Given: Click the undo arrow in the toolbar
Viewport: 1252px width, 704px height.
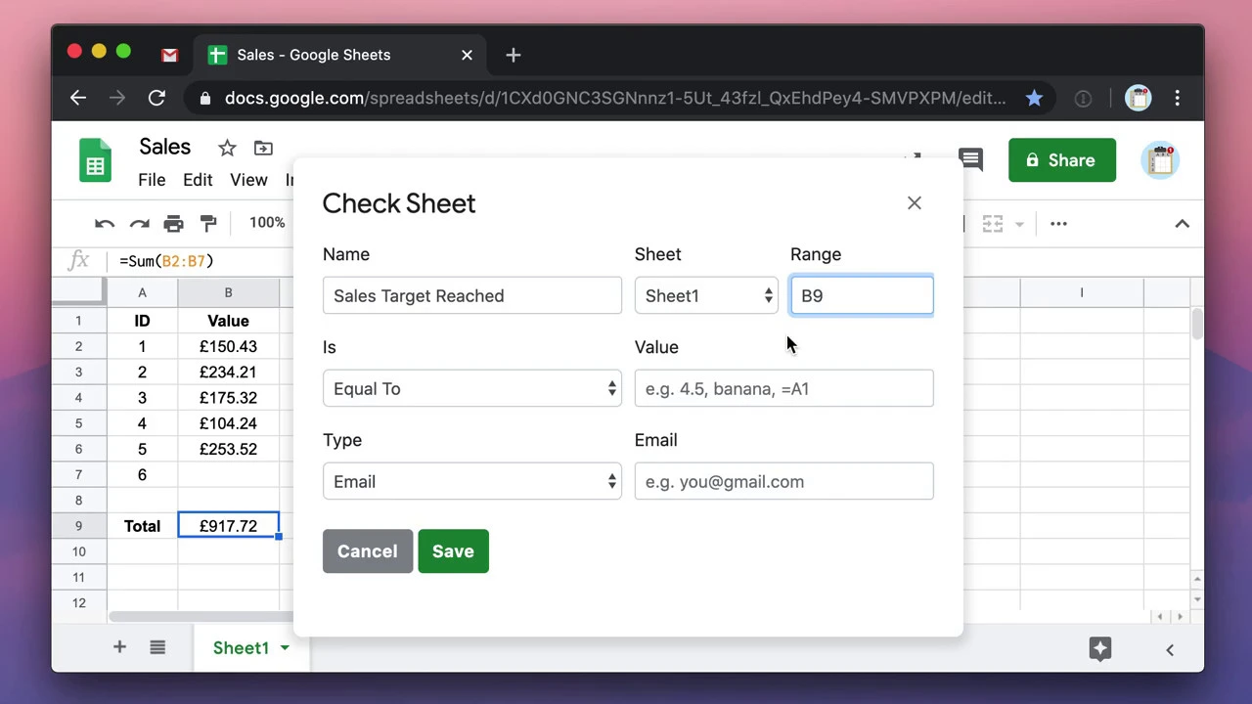Looking at the screenshot, I should [x=105, y=224].
